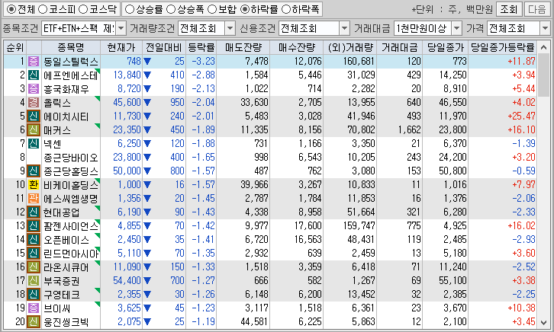Click the 신 badge icon for 에이치시티

pos(34,117)
